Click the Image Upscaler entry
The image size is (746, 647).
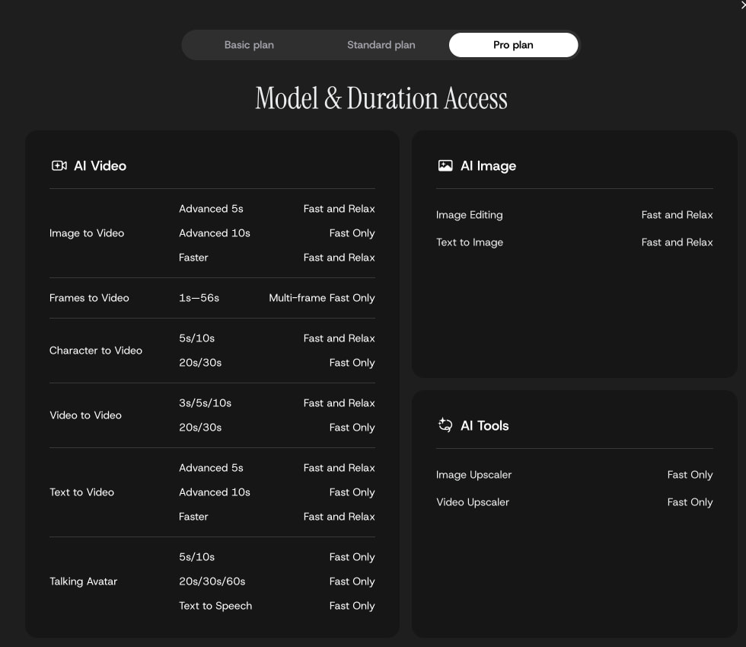473,475
